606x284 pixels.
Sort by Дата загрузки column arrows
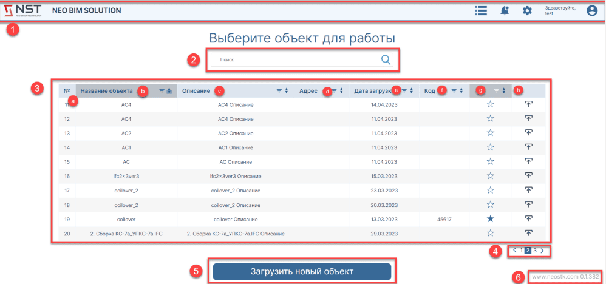pyautogui.click(x=412, y=91)
